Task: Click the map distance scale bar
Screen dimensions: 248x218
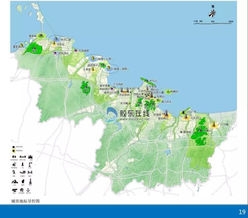Action: coord(213,23)
